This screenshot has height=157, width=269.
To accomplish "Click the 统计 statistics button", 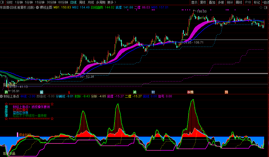I will point(230,2).
